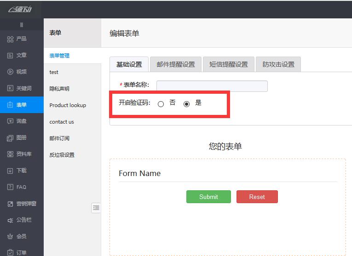Collapse the submenu panel toggle icon

click(96, 208)
